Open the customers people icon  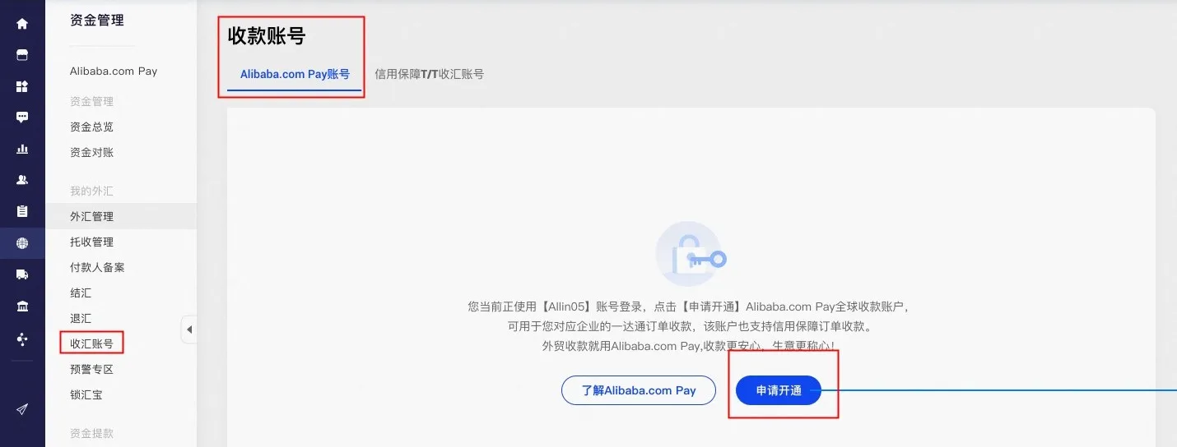22,180
